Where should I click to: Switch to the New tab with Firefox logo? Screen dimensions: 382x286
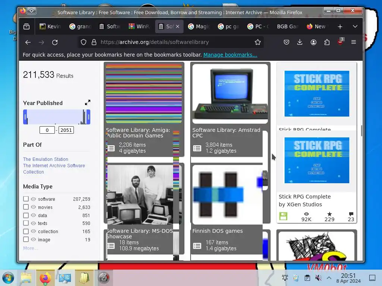click(317, 26)
